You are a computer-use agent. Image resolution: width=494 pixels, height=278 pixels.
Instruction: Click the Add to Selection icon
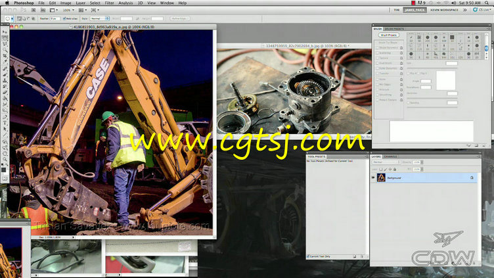point(24,18)
